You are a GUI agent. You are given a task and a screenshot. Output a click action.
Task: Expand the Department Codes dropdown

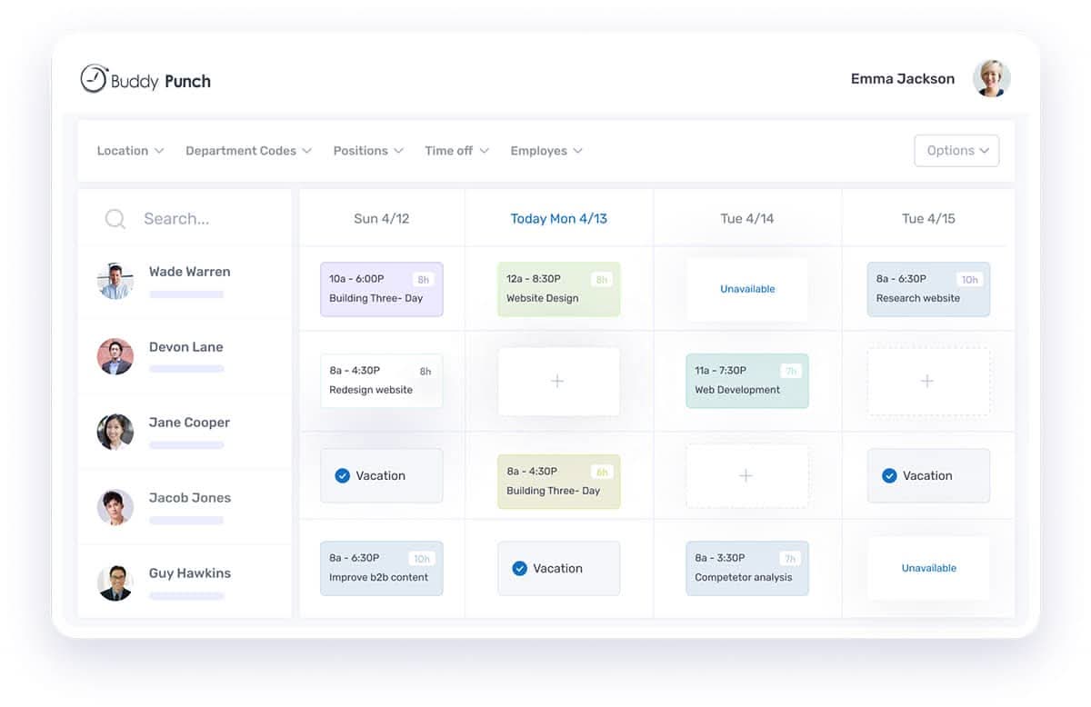coord(247,150)
